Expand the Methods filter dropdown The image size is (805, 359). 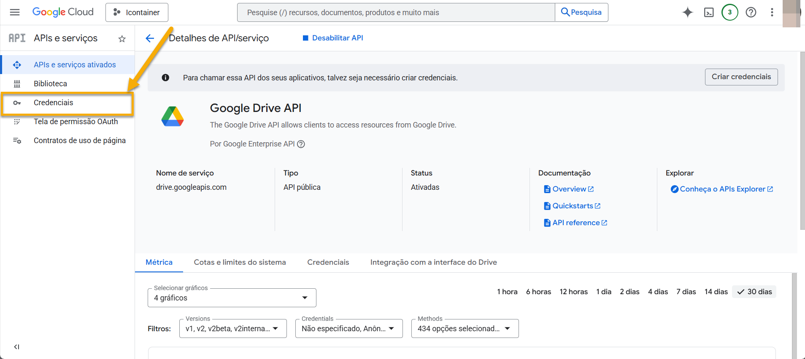tap(465, 328)
